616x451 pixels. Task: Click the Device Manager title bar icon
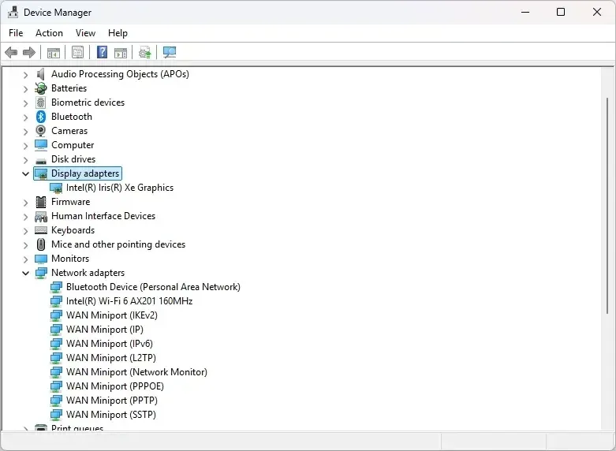click(13, 12)
